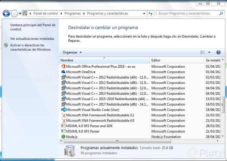
Task: Click 'Tamaño total: 37.4 GB' status text
Action: coord(156,148)
